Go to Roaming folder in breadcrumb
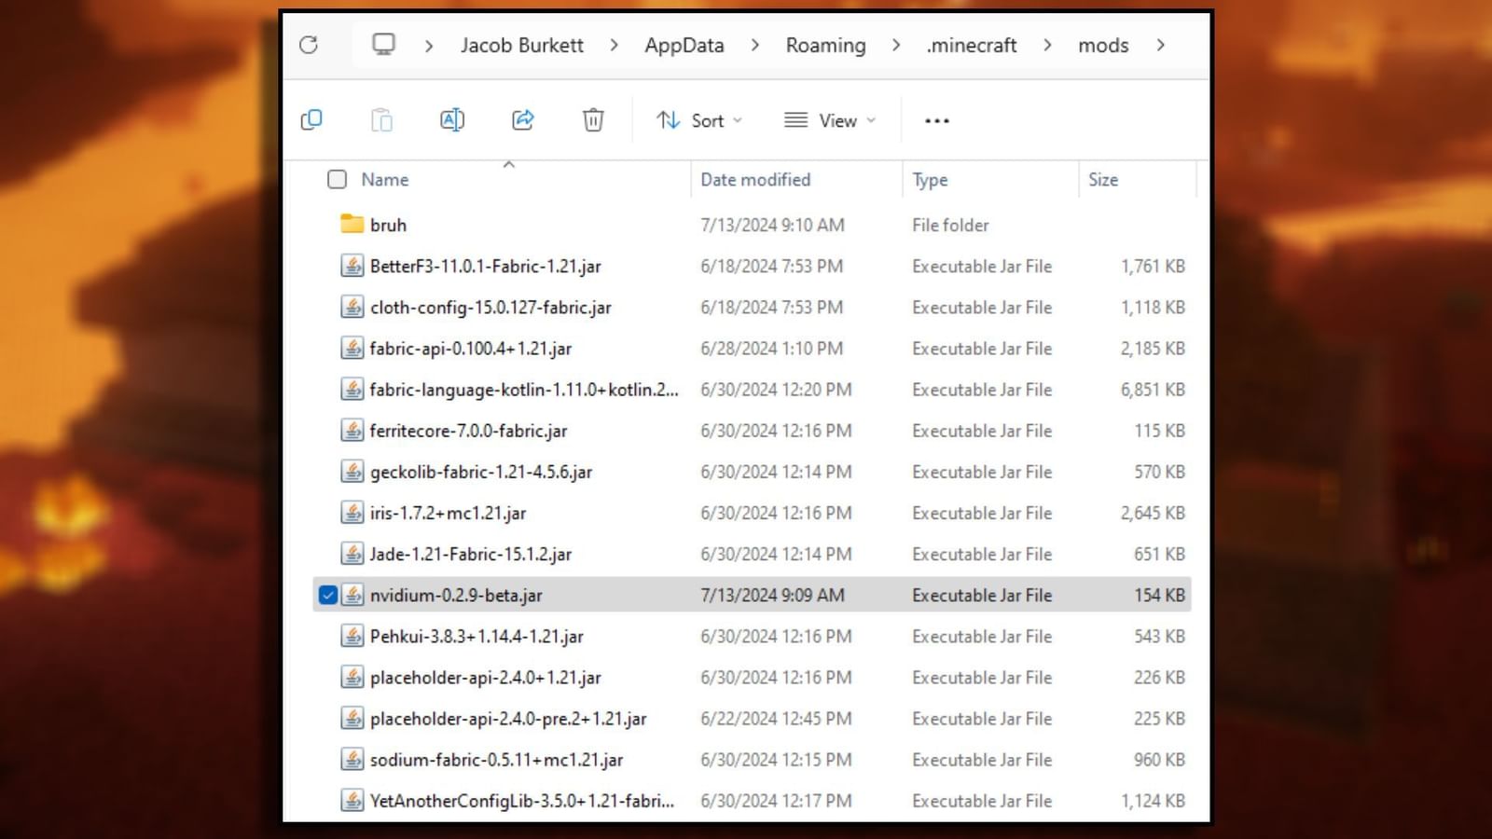This screenshot has width=1492, height=839. tap(825, 46)
